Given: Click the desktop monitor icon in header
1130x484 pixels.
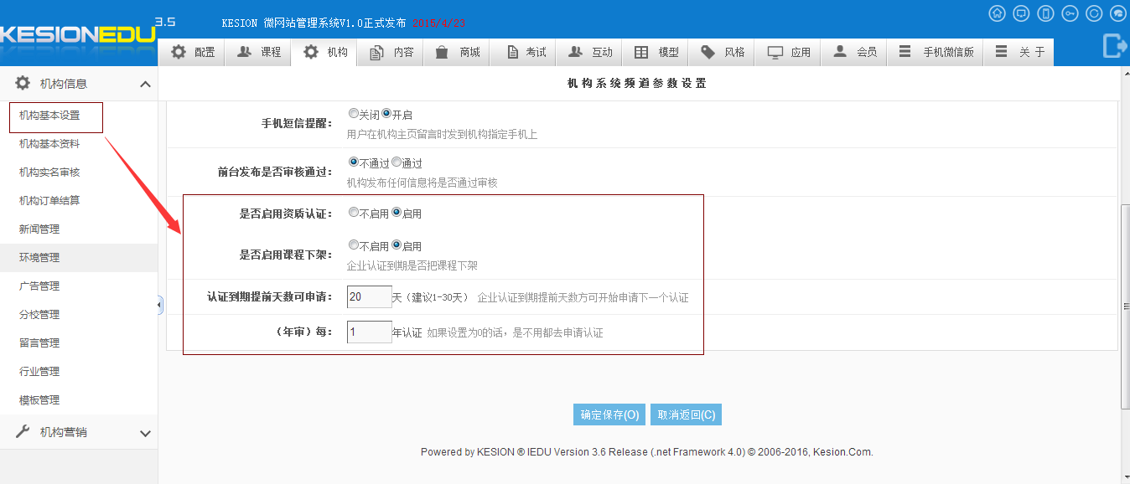Looking at the screenshot, I should (1021, 13).
